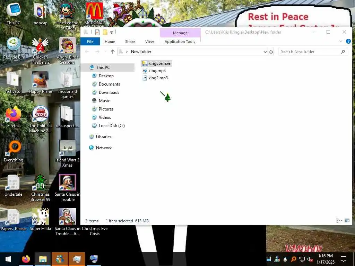Open Music in the navigation pane
This screenshot has width=355, height=266.
coord(104,101)
